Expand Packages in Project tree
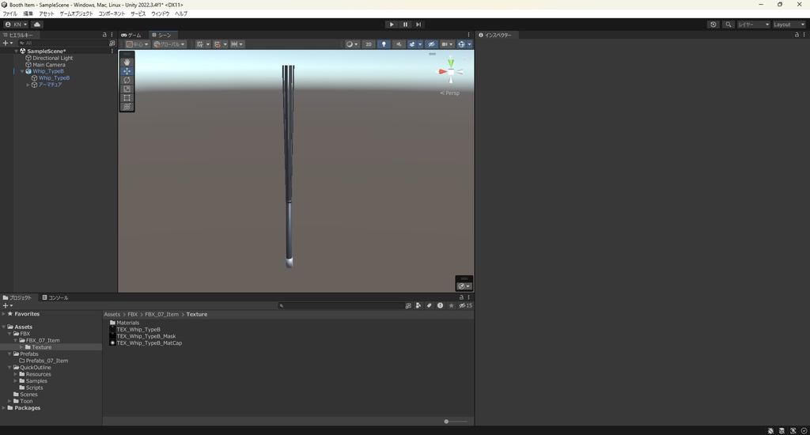Image resolution: width=810 pixels, height=435 pixels. (4, 407)
